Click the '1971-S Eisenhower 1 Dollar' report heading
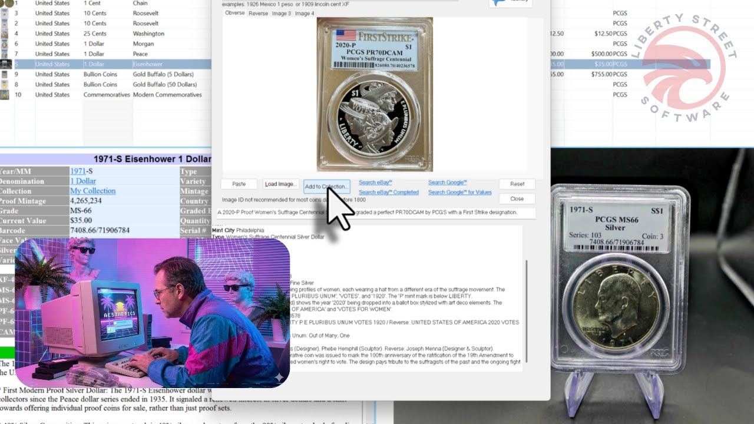This screenshot has width=754, height=424. (x=152, y=159)
